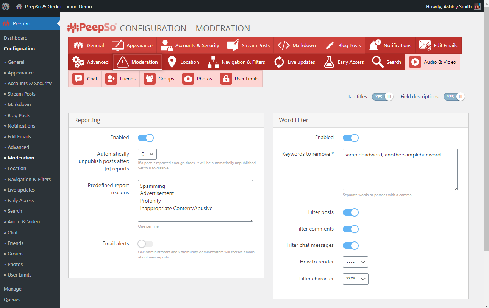This screenshot has width=489, height=308.
Task: Open sidebar link » Blog Posts
Action: tap(17, 116)
